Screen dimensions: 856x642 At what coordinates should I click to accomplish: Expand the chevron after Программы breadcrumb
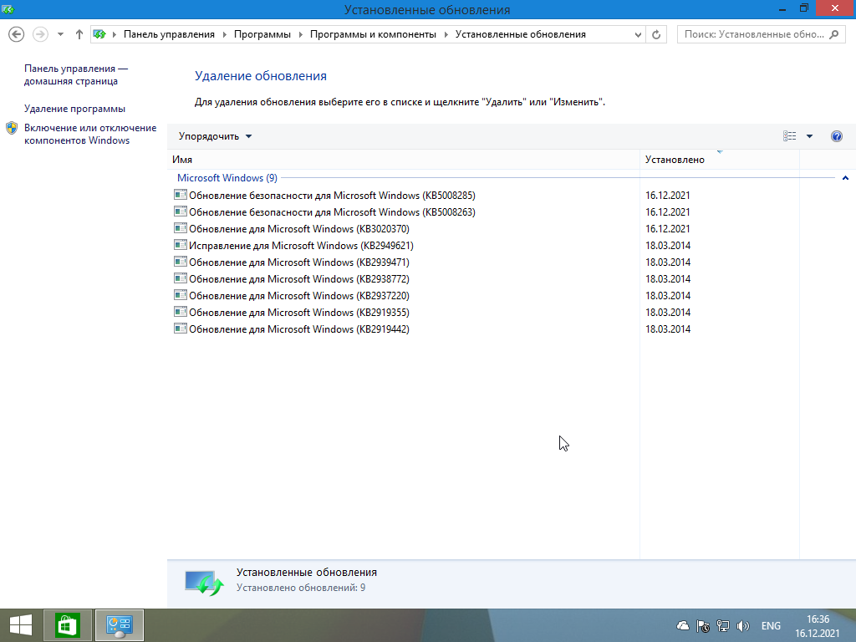300,34
